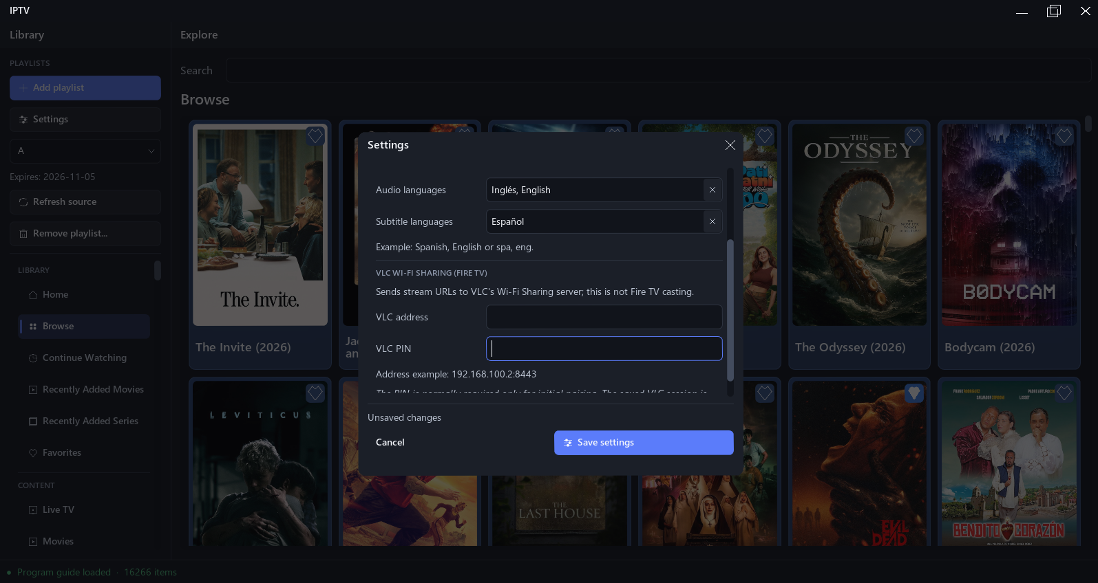
Task: Click the Search box in Explore
Action: point(658,70)
